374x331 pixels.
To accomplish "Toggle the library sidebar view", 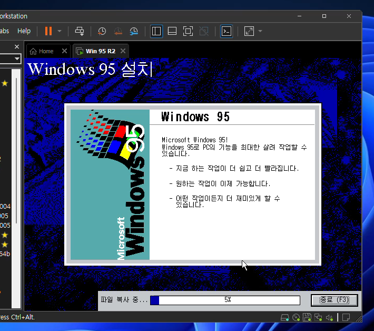I will click(156, 31).
